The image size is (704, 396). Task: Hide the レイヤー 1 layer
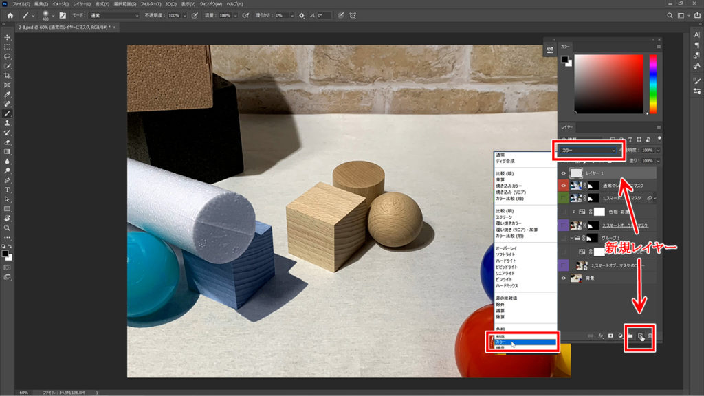click(564, 173)
